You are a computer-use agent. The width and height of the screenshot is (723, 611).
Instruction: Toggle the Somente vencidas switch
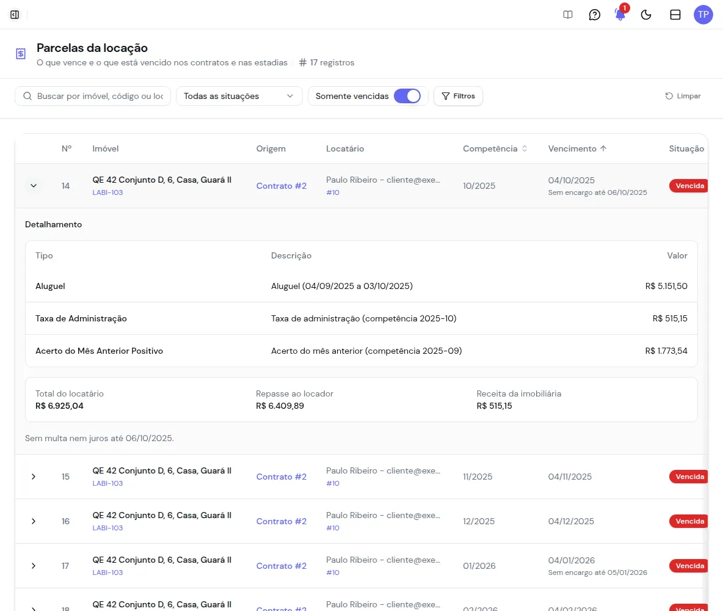click(x=407, y=96)
